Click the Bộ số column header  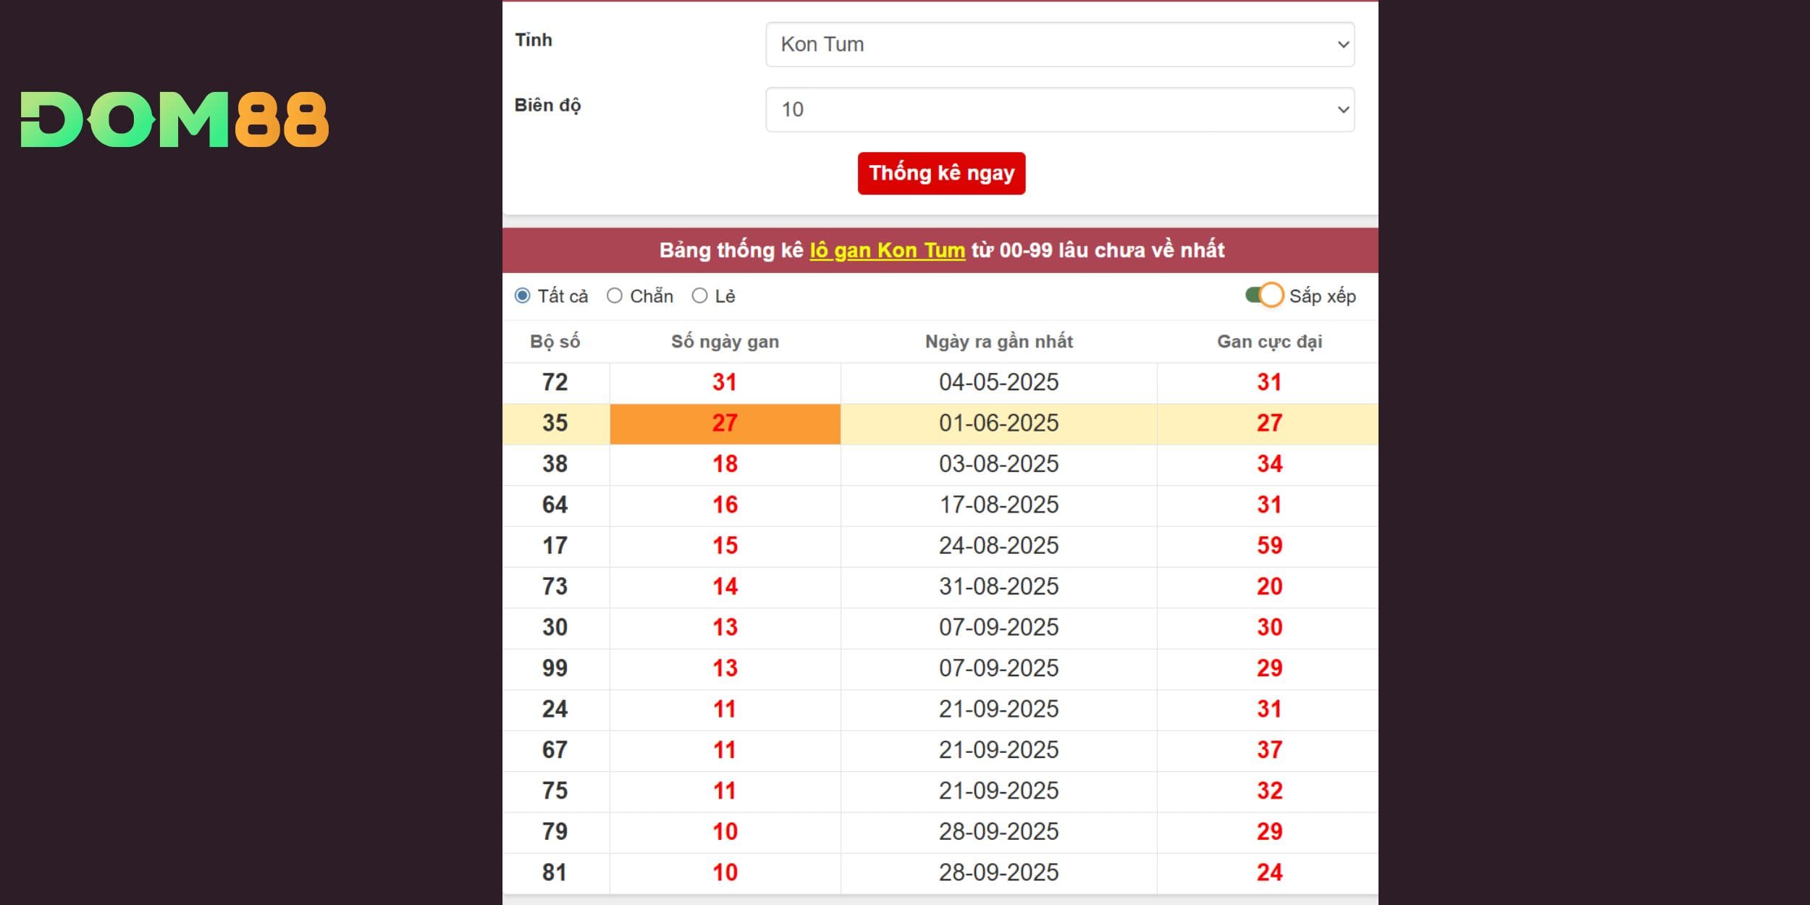[555, 342]
